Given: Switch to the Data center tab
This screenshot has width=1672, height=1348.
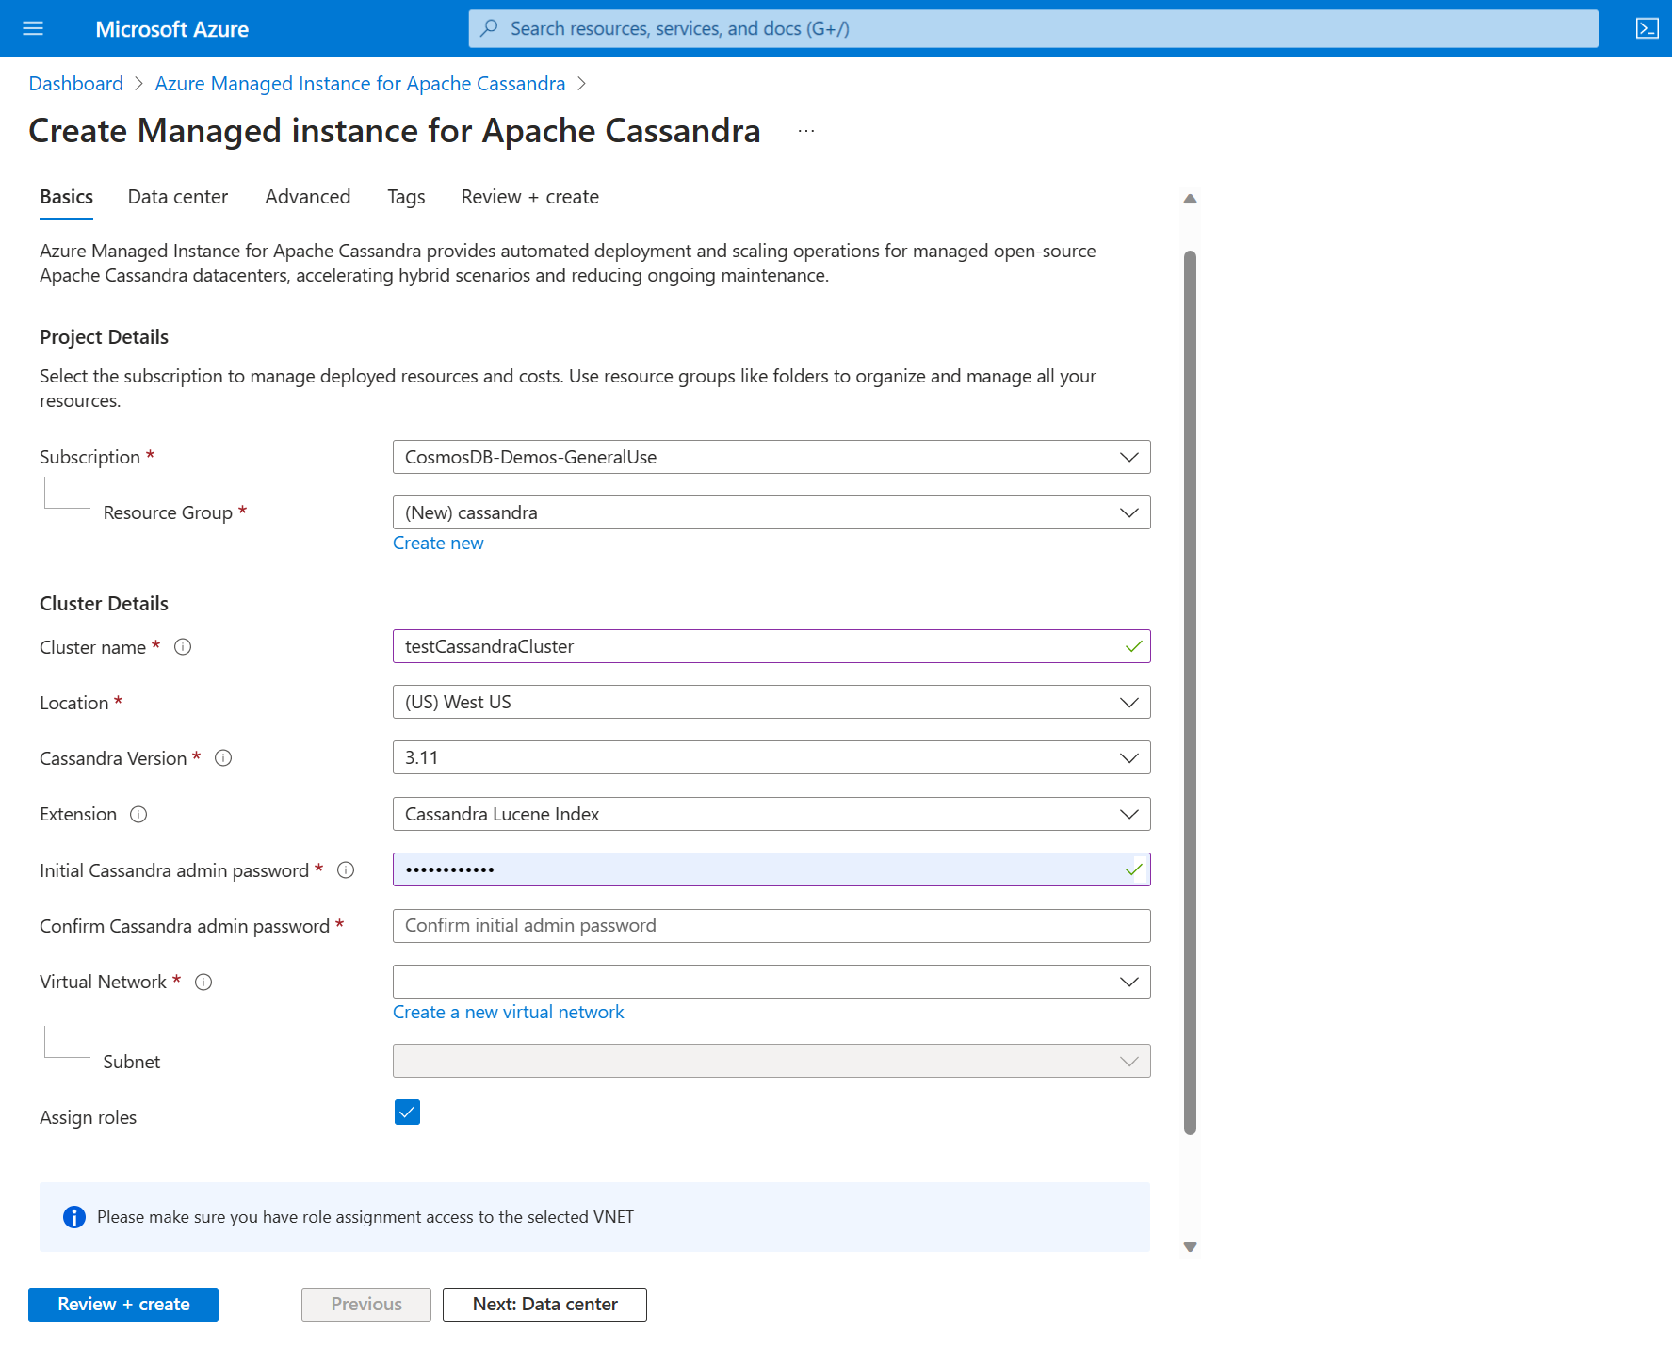Looking at the screenshot, I should [178, 197].
